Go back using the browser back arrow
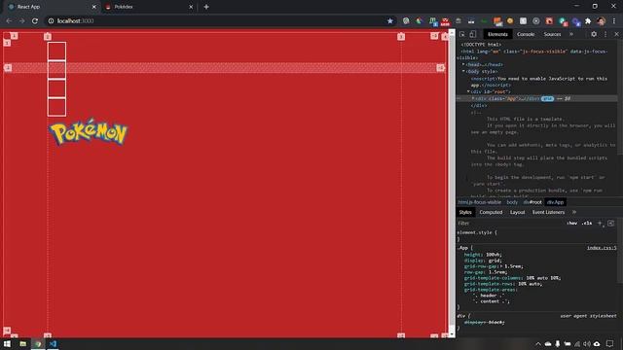This screenshot has height=350, width=623. coord(9,21)
